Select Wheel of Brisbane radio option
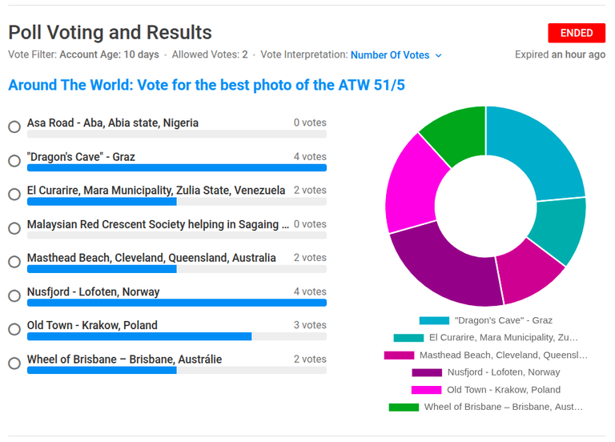 14,364
